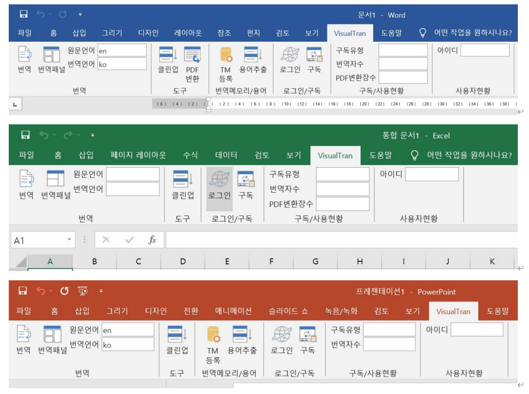Click the Excel 원문언어 input field
Viewport: 529px width, 394px height.
click(133, 174)
